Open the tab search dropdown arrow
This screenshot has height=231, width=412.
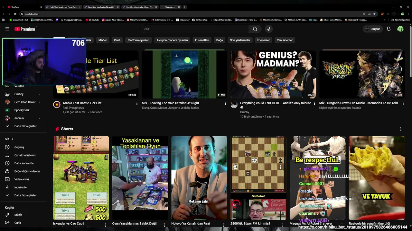(x=3, y=7)
